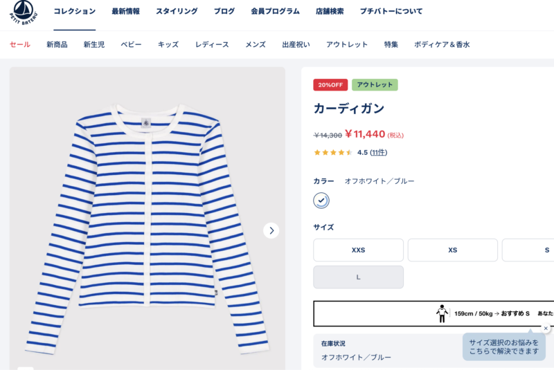Open the コレクション menu

[74, 12]
